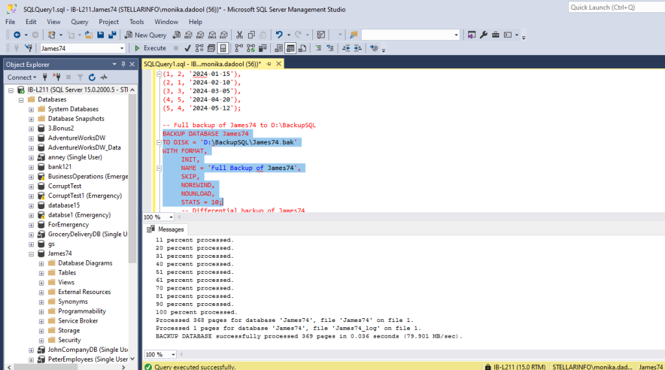Screen dimensions: 665x370
Task: Open Properties window with the wrench icon
Action: point(483,35)
